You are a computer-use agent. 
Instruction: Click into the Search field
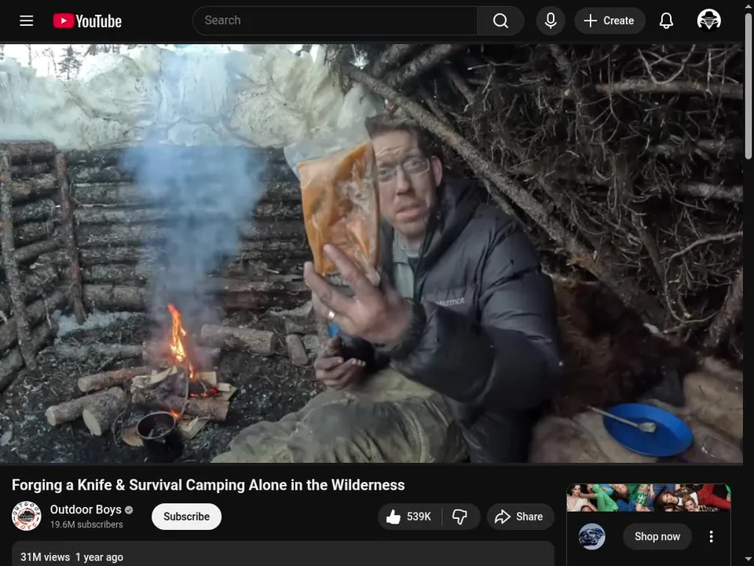tap(335, 20)
